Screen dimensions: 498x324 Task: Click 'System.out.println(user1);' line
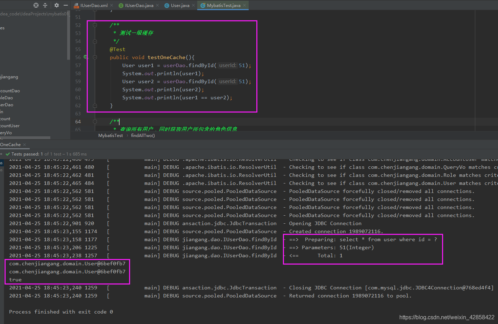[163, 73]
